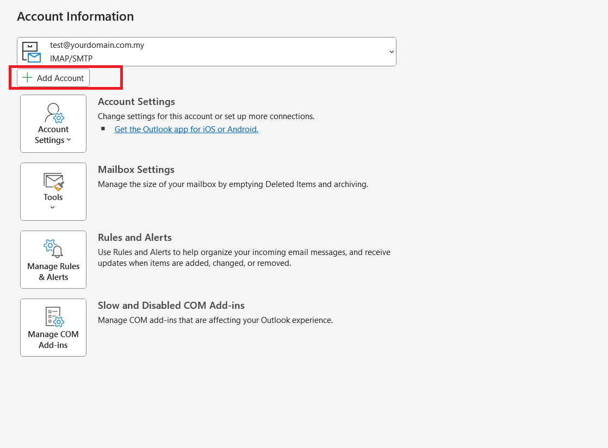Viewport: 608px width, 448px height.
Task: Click the person-with-gear Account Settings icon
Action: pos(54,113)
